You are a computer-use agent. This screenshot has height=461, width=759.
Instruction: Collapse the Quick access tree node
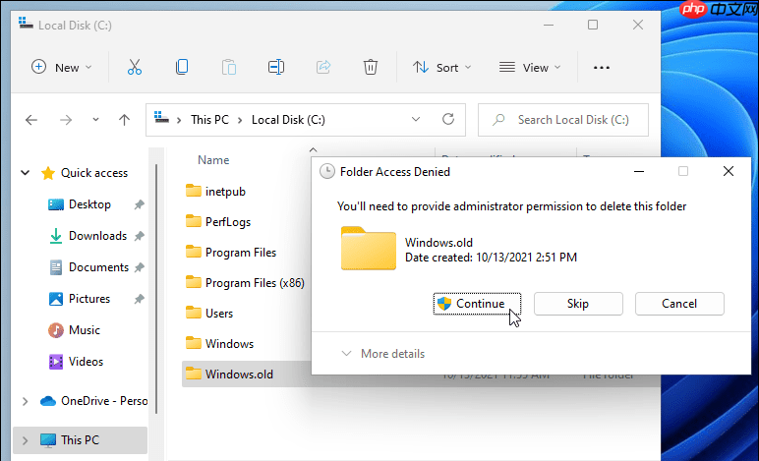26,173
